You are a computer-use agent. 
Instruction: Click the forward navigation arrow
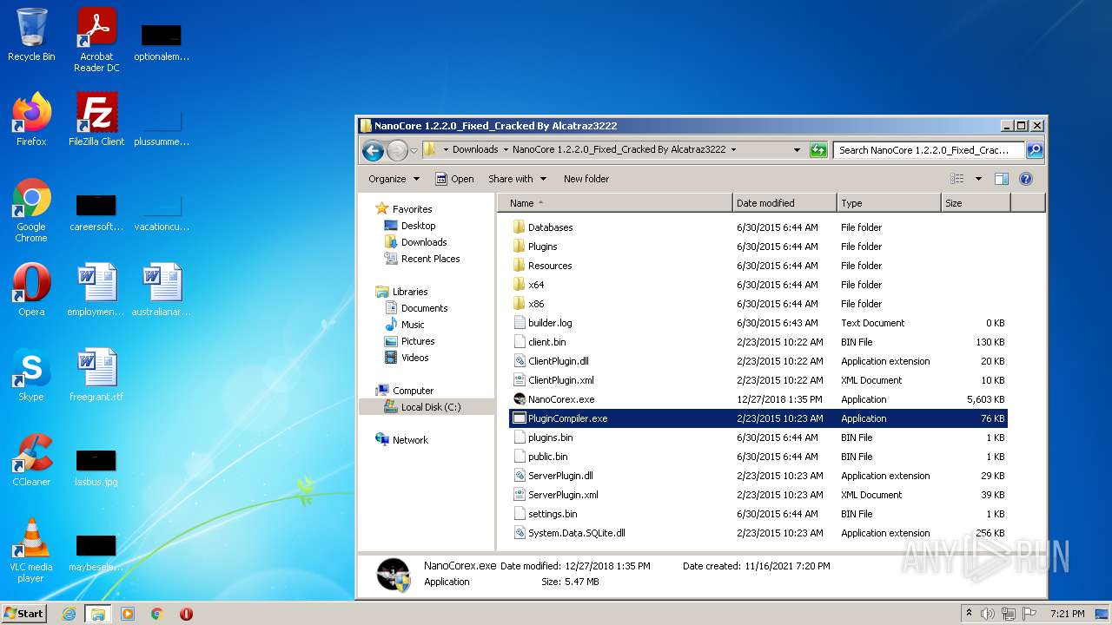tap(397, 150)
